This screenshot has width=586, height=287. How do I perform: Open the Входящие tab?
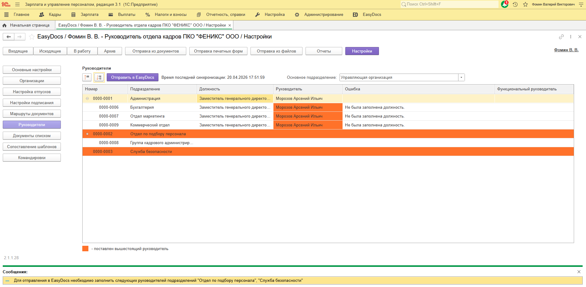click(x=18, y=51)
